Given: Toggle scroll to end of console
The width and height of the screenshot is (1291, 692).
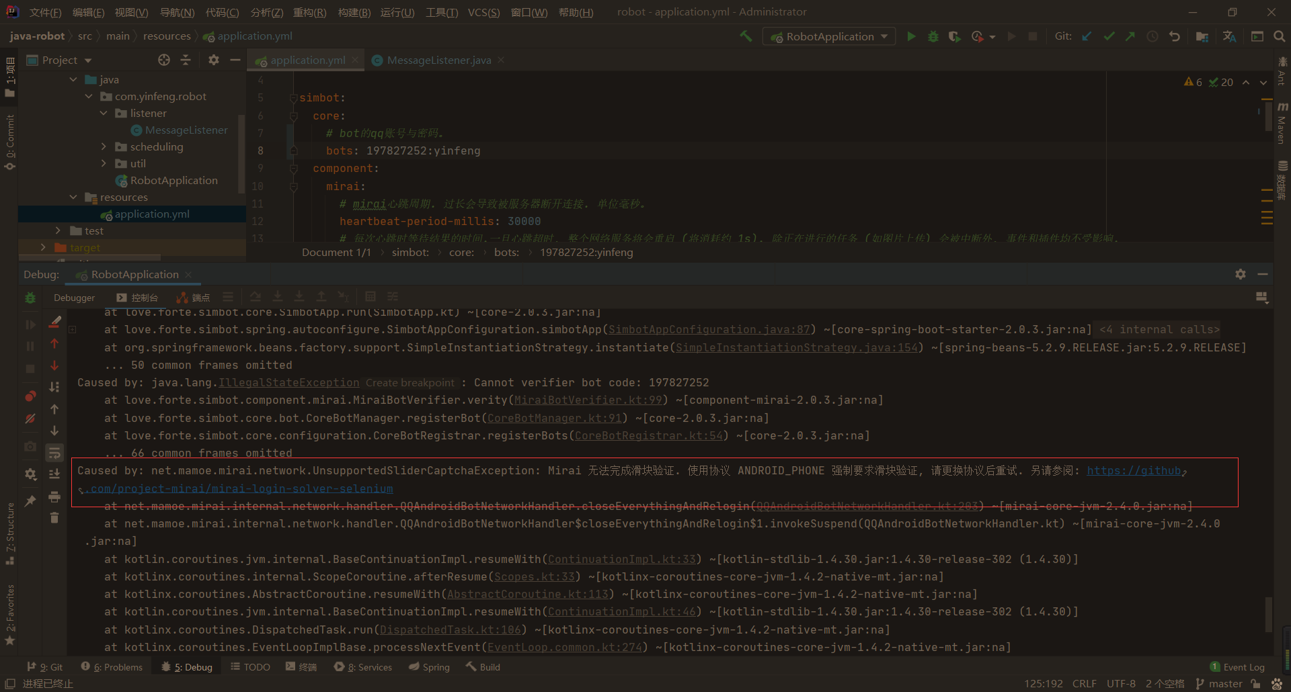Looking at the screenshot, I should [54, 474].
